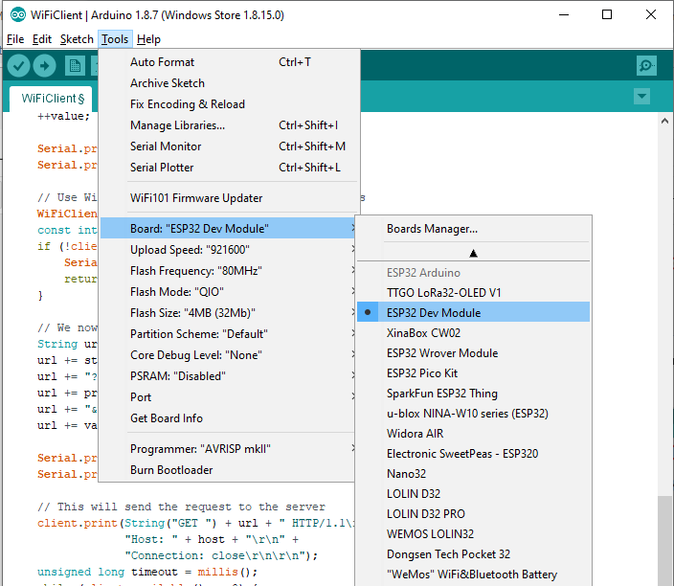
Task: Click the "Connection: close" code line
Action: click(221, 555)
